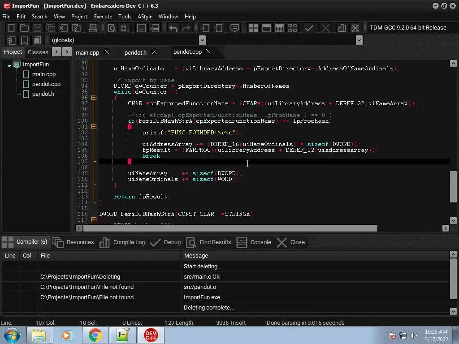
Task: Open the Compile Log panel tab
Action: tap(122, 242)
